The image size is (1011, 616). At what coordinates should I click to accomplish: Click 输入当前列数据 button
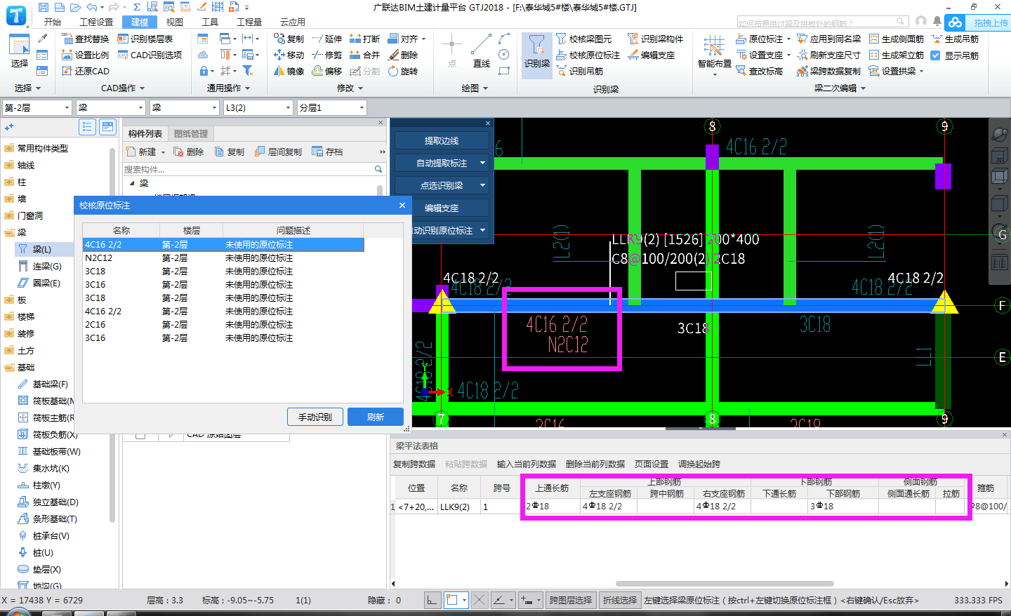(x=527, y=464)
